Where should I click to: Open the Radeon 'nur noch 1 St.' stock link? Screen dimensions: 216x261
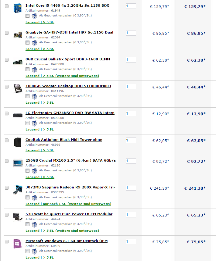68,204
